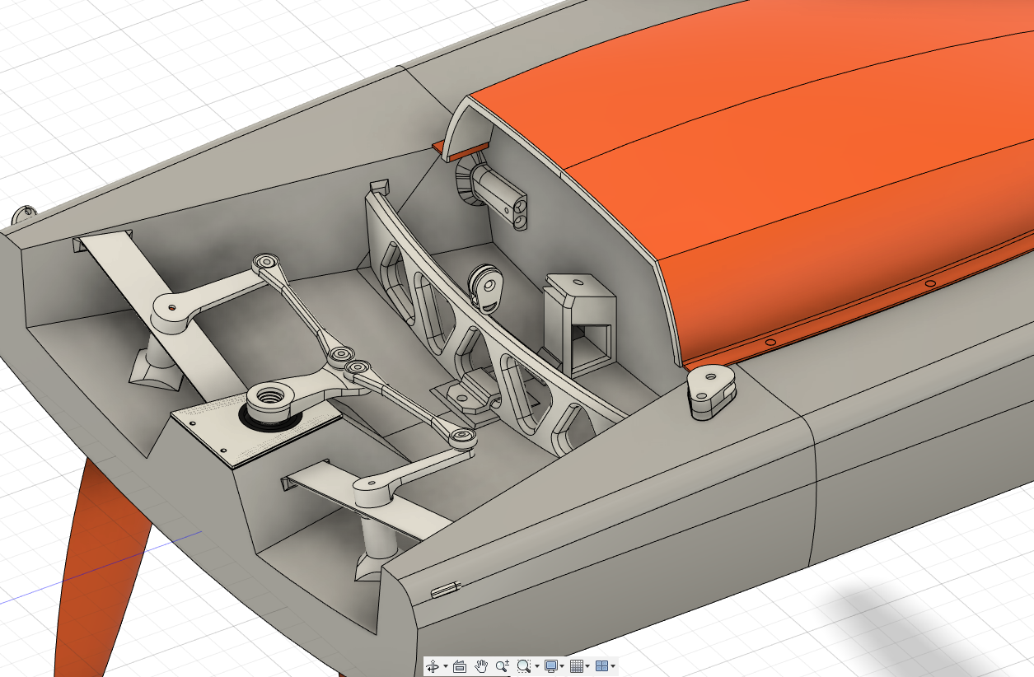The image size is (1034, 677).
Task: Click the teardrop latch on the deck
Action: pos(712,389)
